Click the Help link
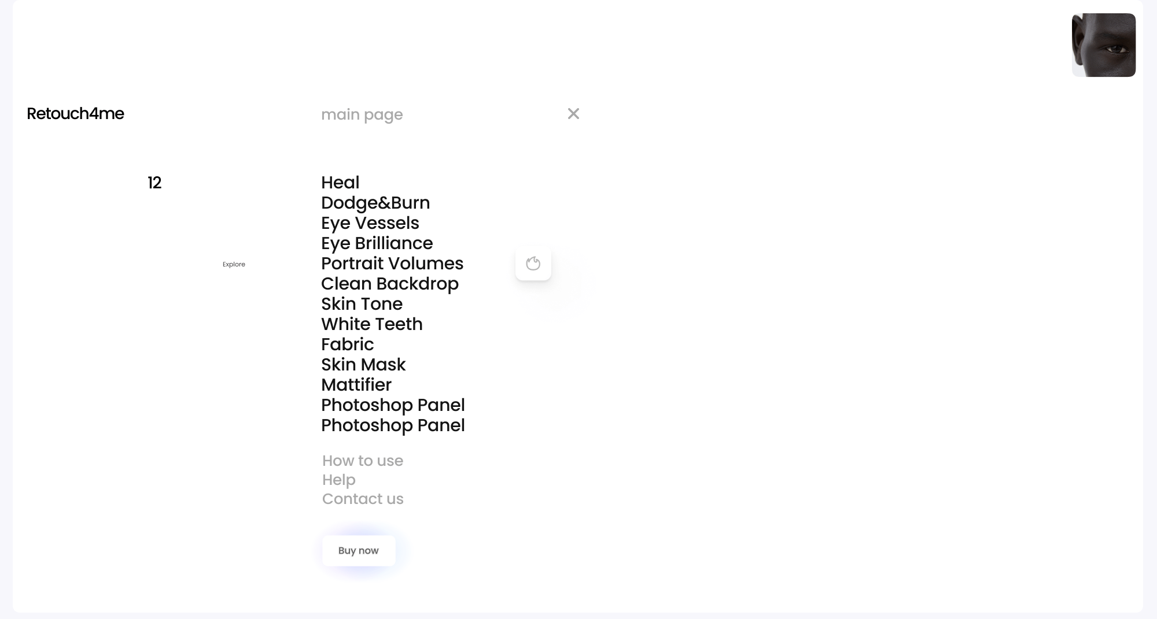Image resolution: width=1157 pixels, height=619 pixels. tap(338, 480)
